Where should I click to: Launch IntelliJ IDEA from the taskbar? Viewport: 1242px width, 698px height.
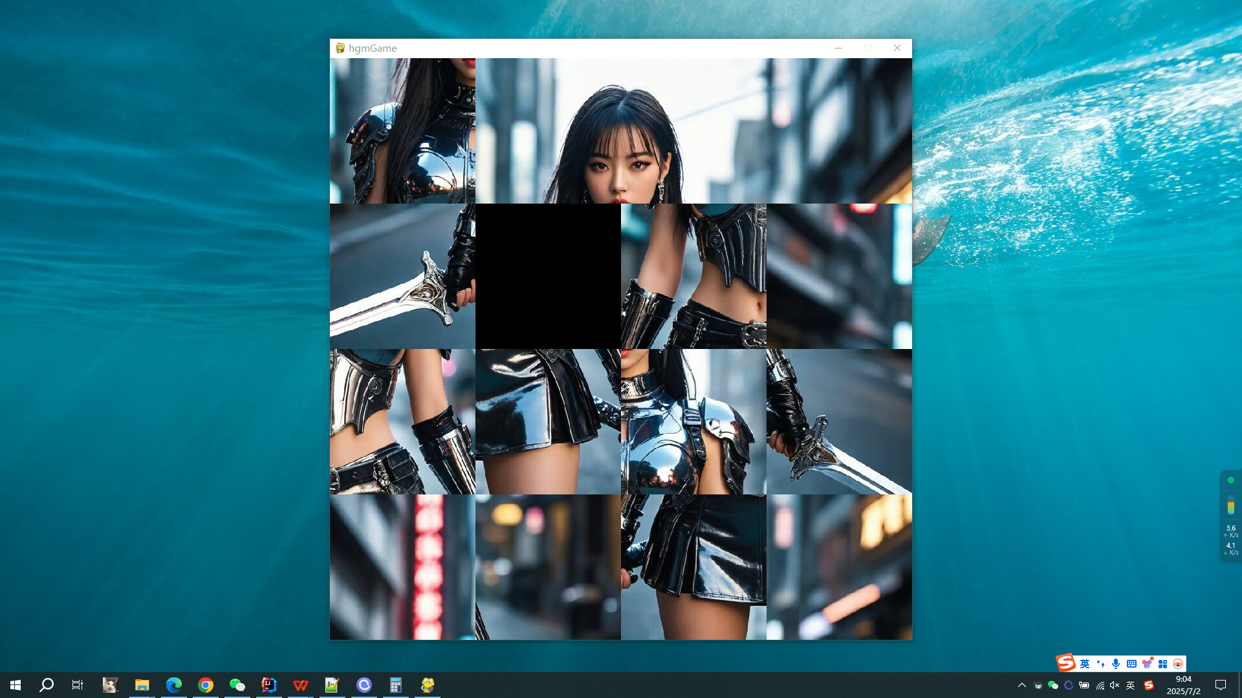(268, 685)
